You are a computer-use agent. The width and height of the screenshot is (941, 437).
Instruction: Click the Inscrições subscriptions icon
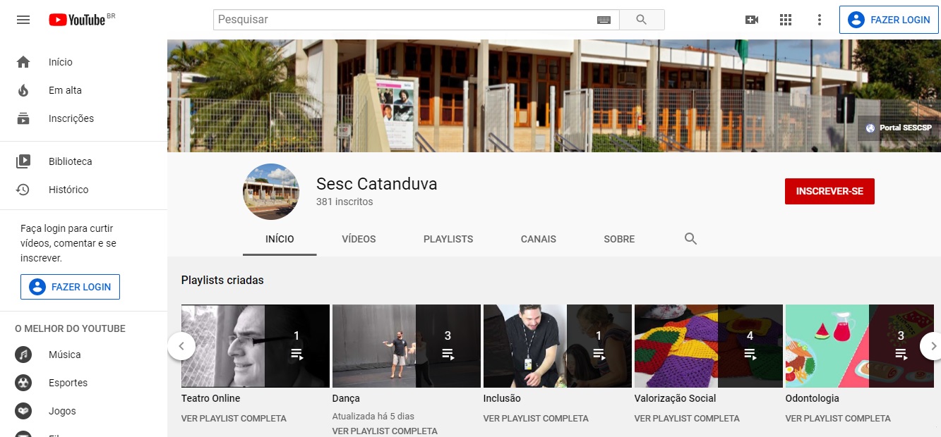(23, 118)
